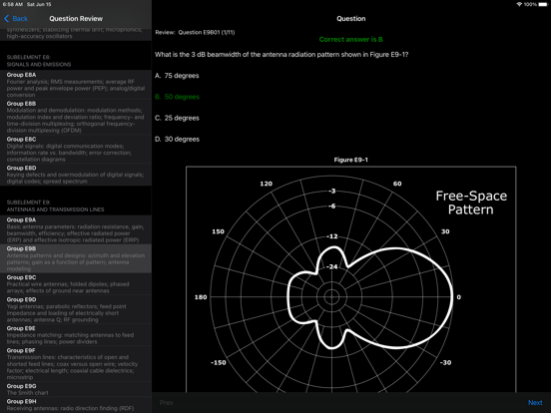
Task: Select answer C. 25 degrees
Action: click(x=177, y=118)
